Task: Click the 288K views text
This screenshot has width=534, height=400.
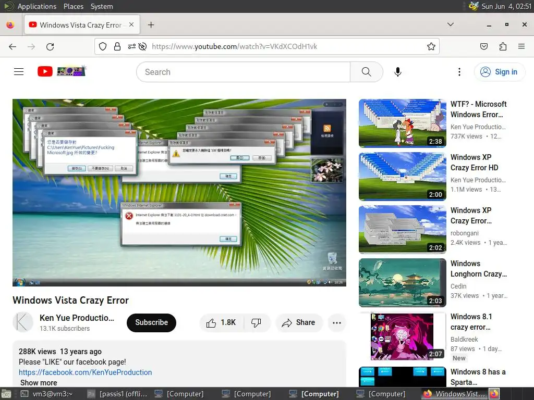Action: 37,352
